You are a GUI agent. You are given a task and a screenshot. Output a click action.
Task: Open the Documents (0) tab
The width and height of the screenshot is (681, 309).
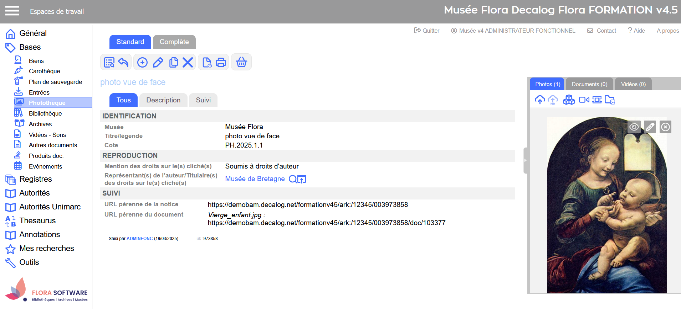coord(589,84)
